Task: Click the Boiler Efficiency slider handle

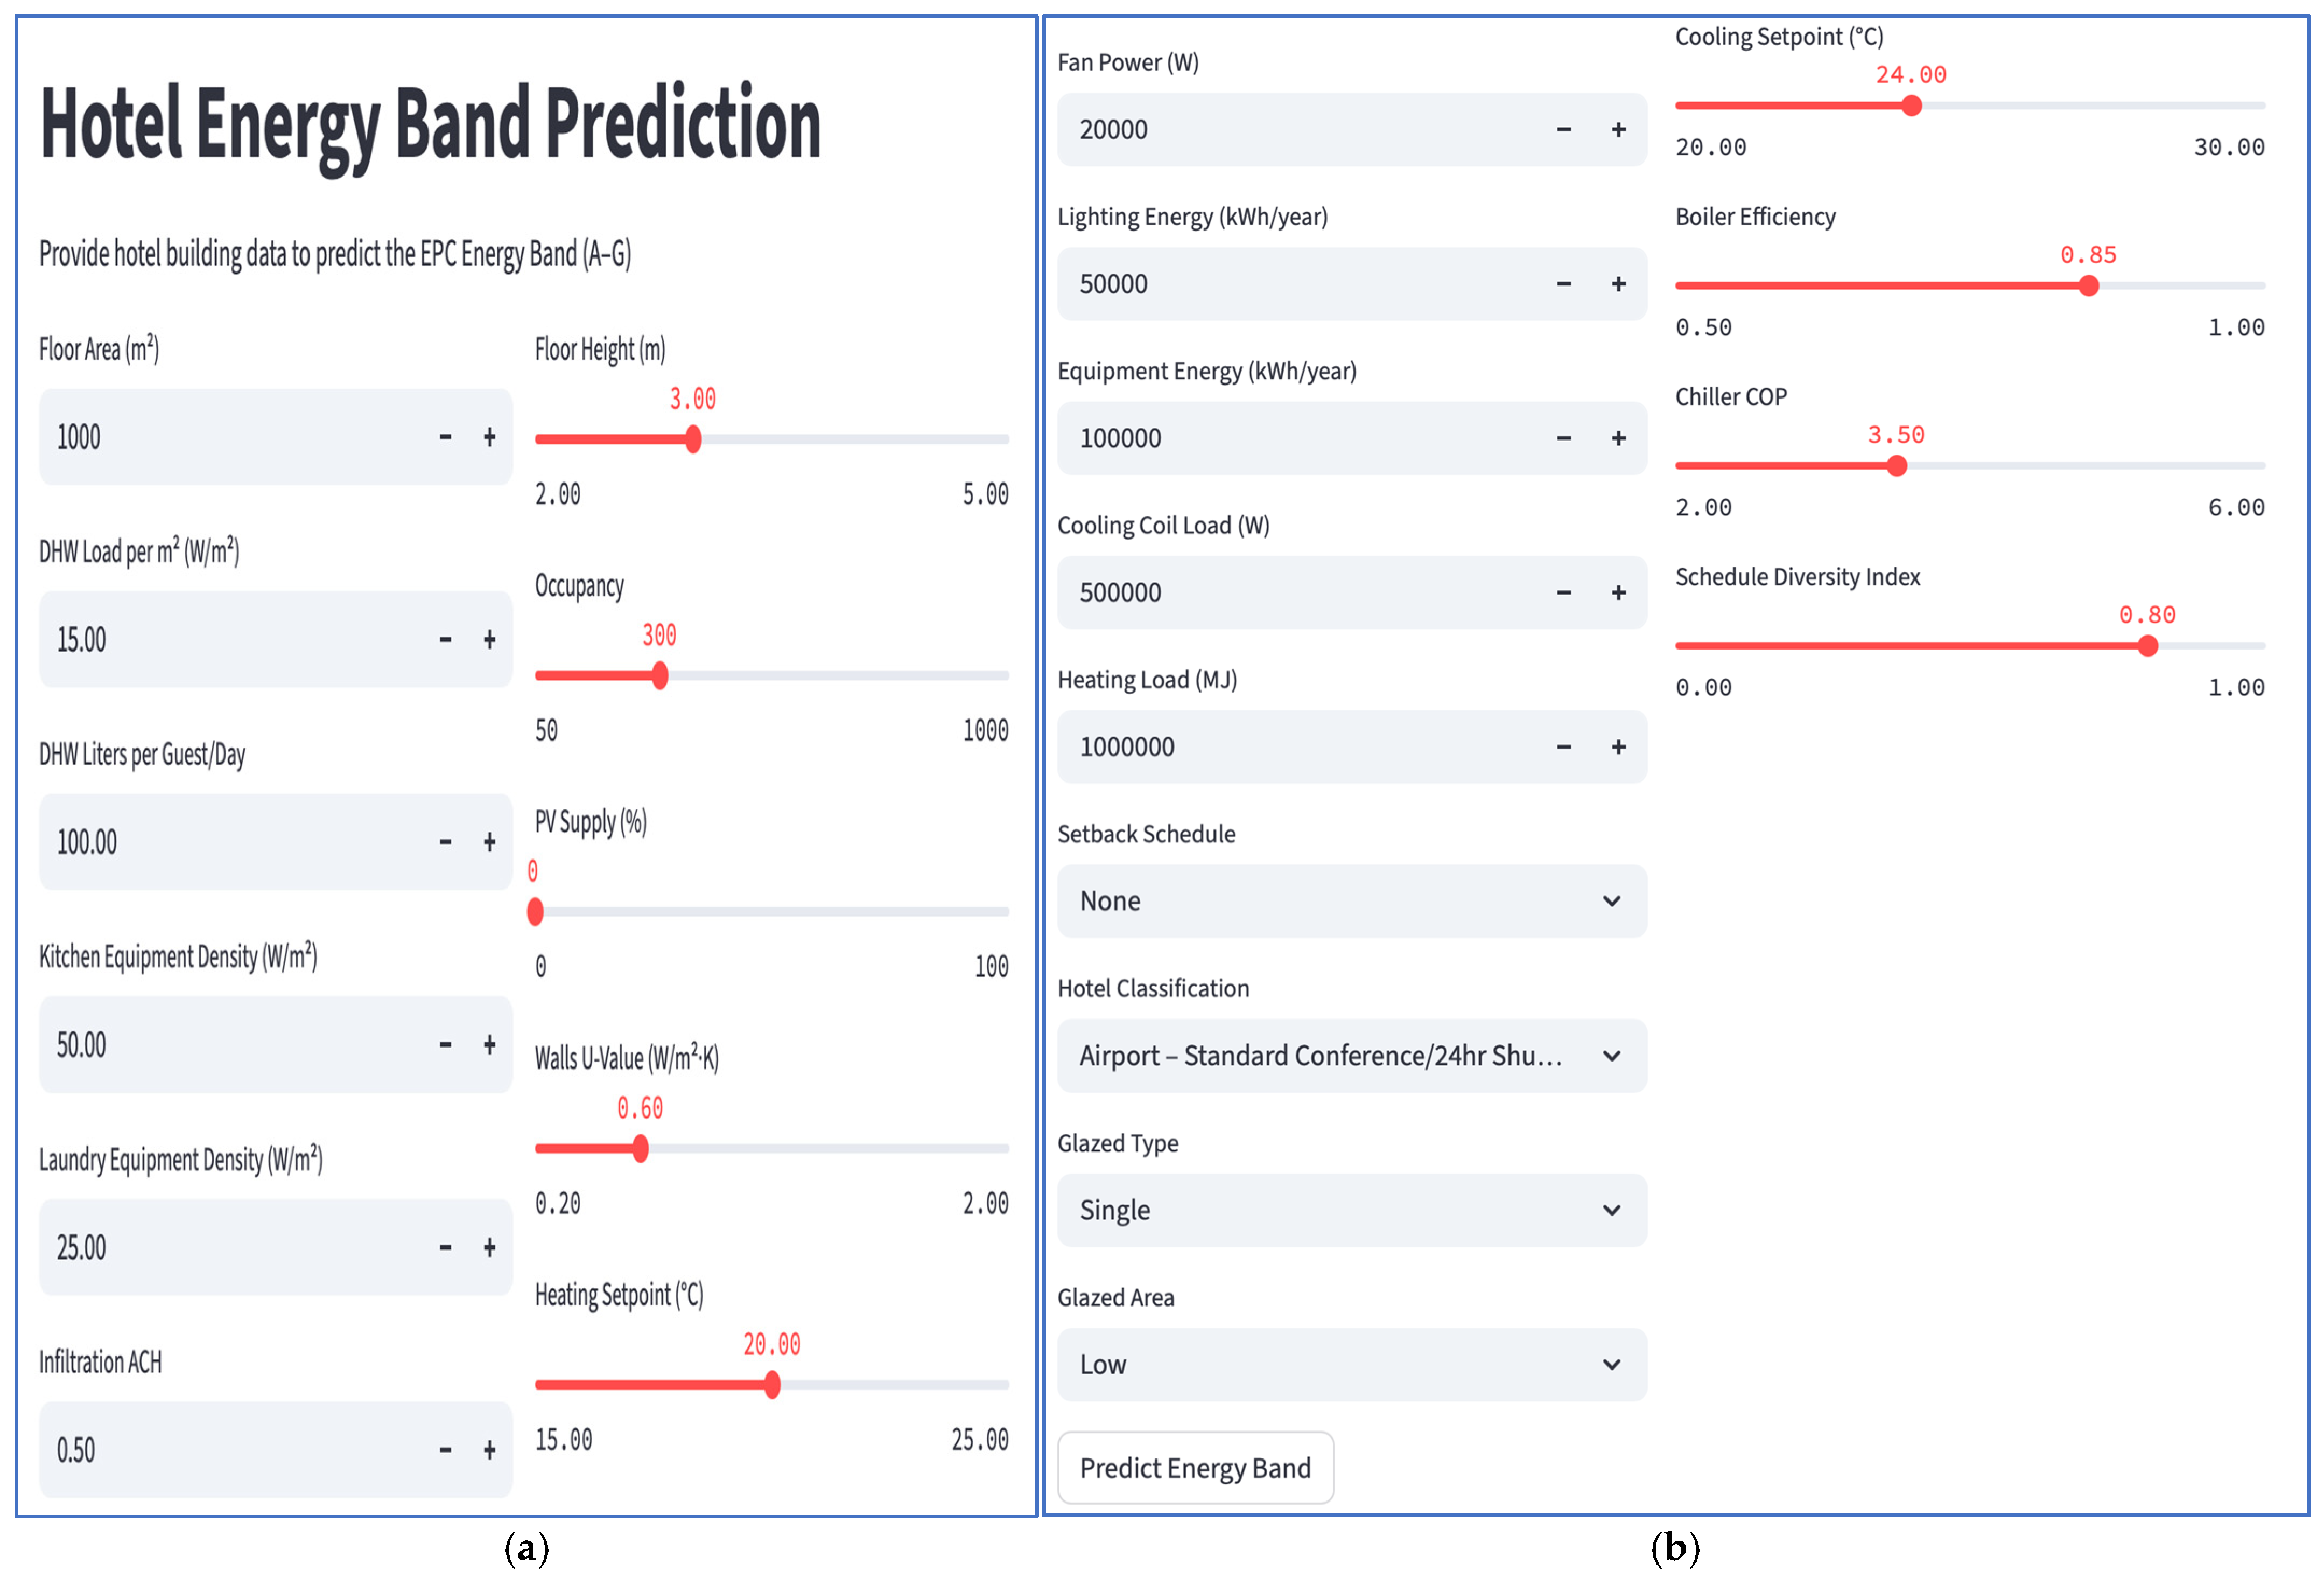Action: (x=2088, y=286)
